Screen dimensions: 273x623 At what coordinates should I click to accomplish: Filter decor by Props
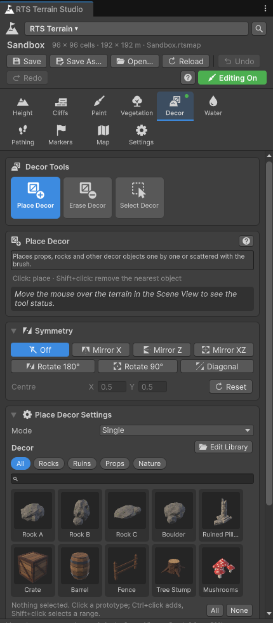coord(115,463)
